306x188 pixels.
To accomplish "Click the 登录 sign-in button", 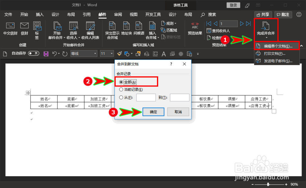I will coord(233,5).
